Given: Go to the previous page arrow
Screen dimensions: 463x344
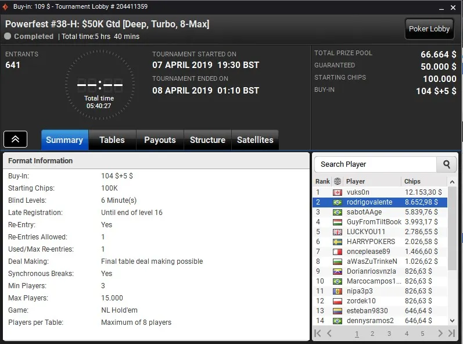Looking at the screenshot, I should click(x=329, y=334).
